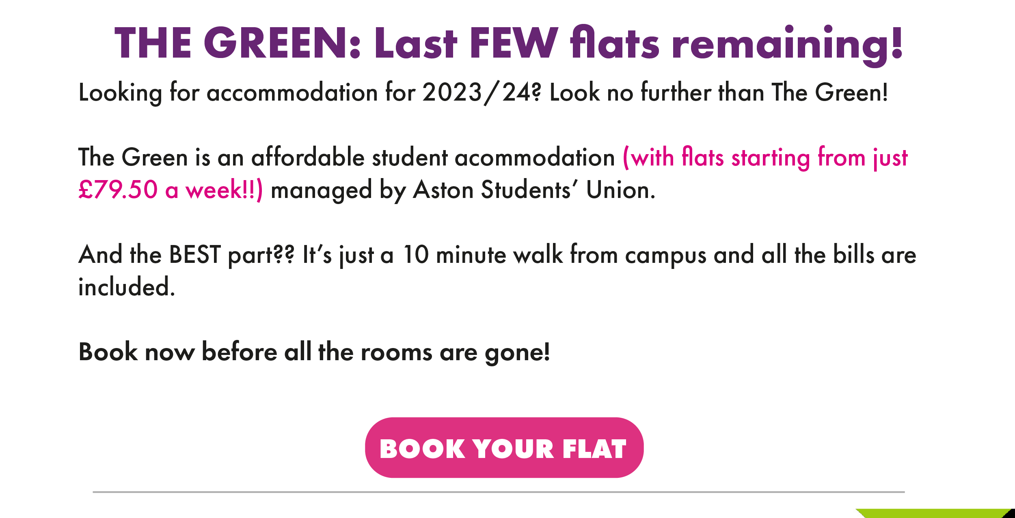Viewport: 1015px width, 518px height.
Task: Select the purple heading THE GREEN: Last FEW flats remaining!
Action: [x=509, y=45]
